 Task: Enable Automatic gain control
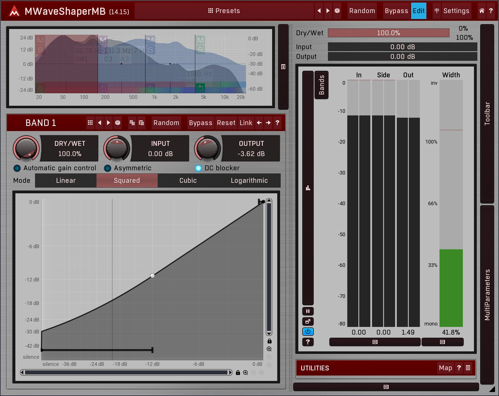(17, 168)
